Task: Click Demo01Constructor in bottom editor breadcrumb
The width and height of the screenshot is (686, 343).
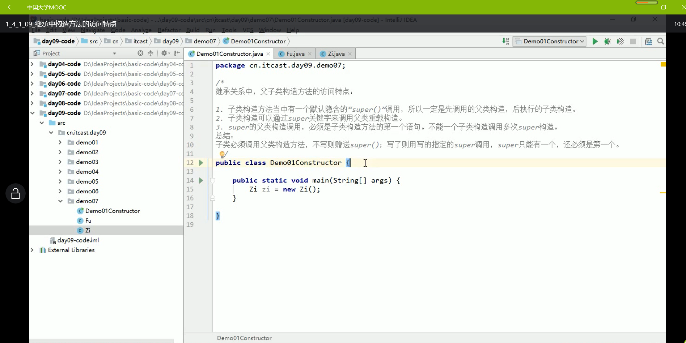Action: coord(244,338)
